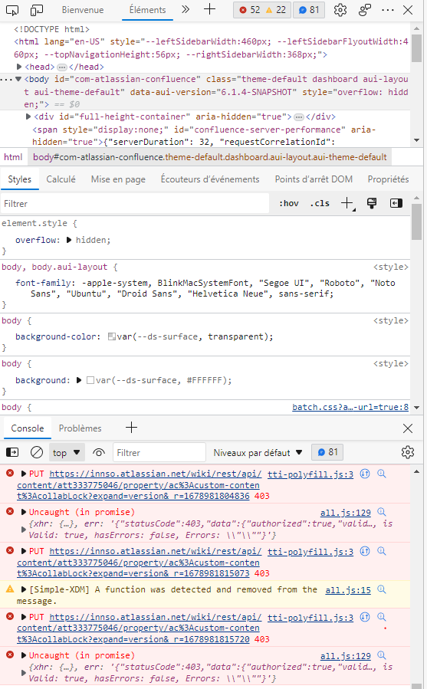Create live expression with eye icon
This screenshot has height=689, width=427.
point(99,453)
